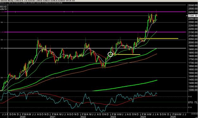Click the 1450.00 price axis label

pyautogui.click(x=193, y=80)
